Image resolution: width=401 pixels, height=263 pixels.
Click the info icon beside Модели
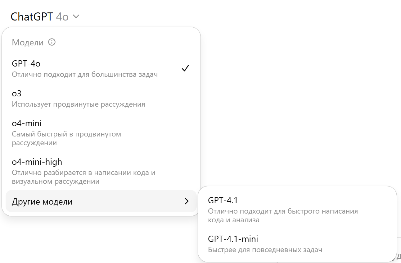[x=52, y=42]
